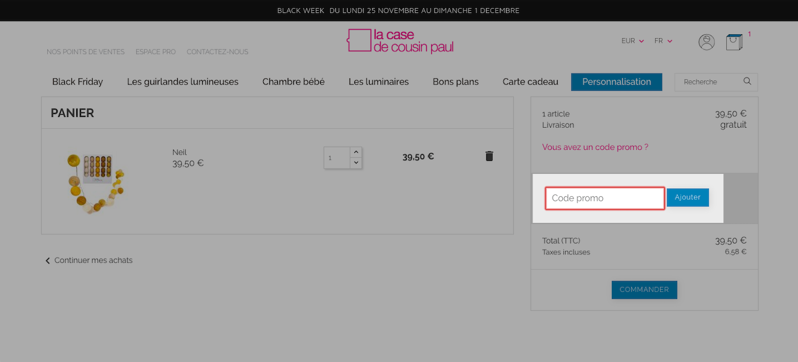
Task: Click the Black Week banner text
Action: pos(398,10)
